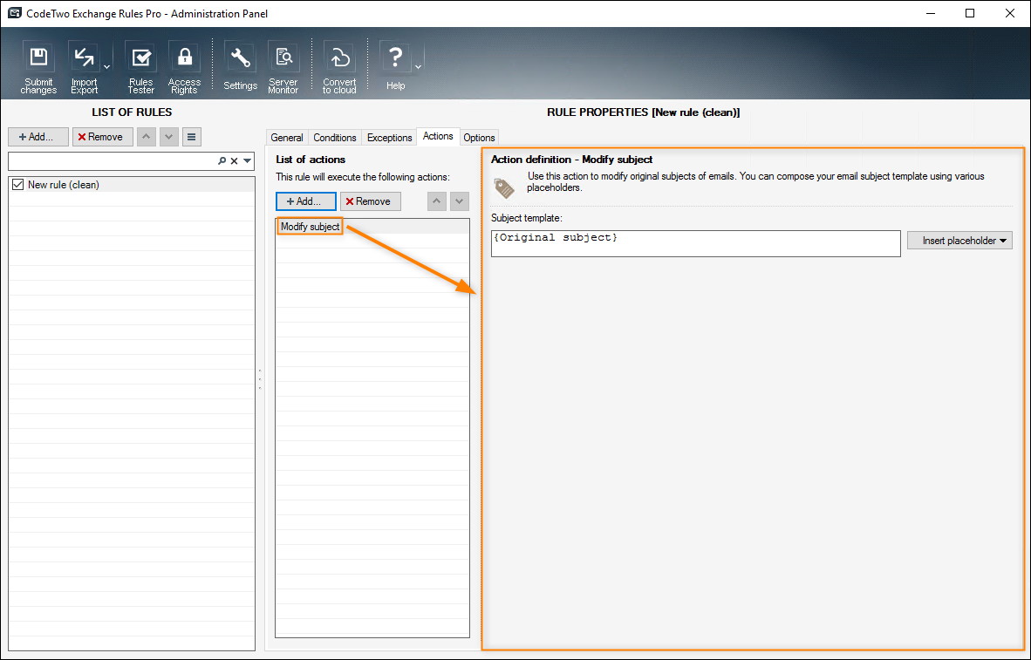Switch to the Exceptions tab
Image resolution: width=1031 pixels, height=660 pixels.
(389, 138)
